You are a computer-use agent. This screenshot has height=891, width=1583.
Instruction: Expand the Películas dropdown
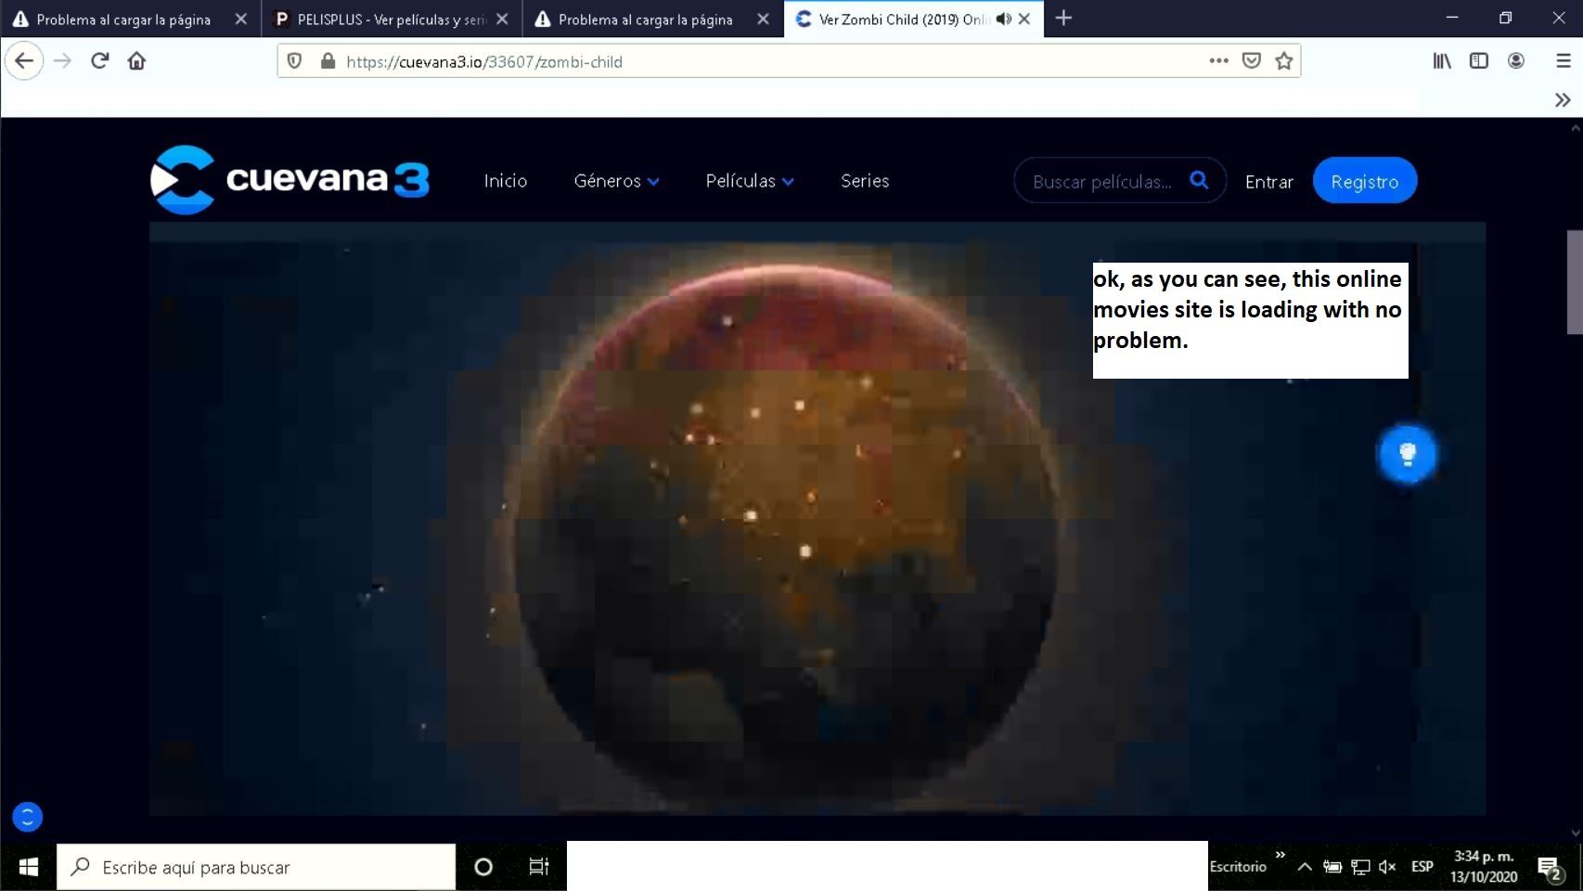(x=750, y=181)
